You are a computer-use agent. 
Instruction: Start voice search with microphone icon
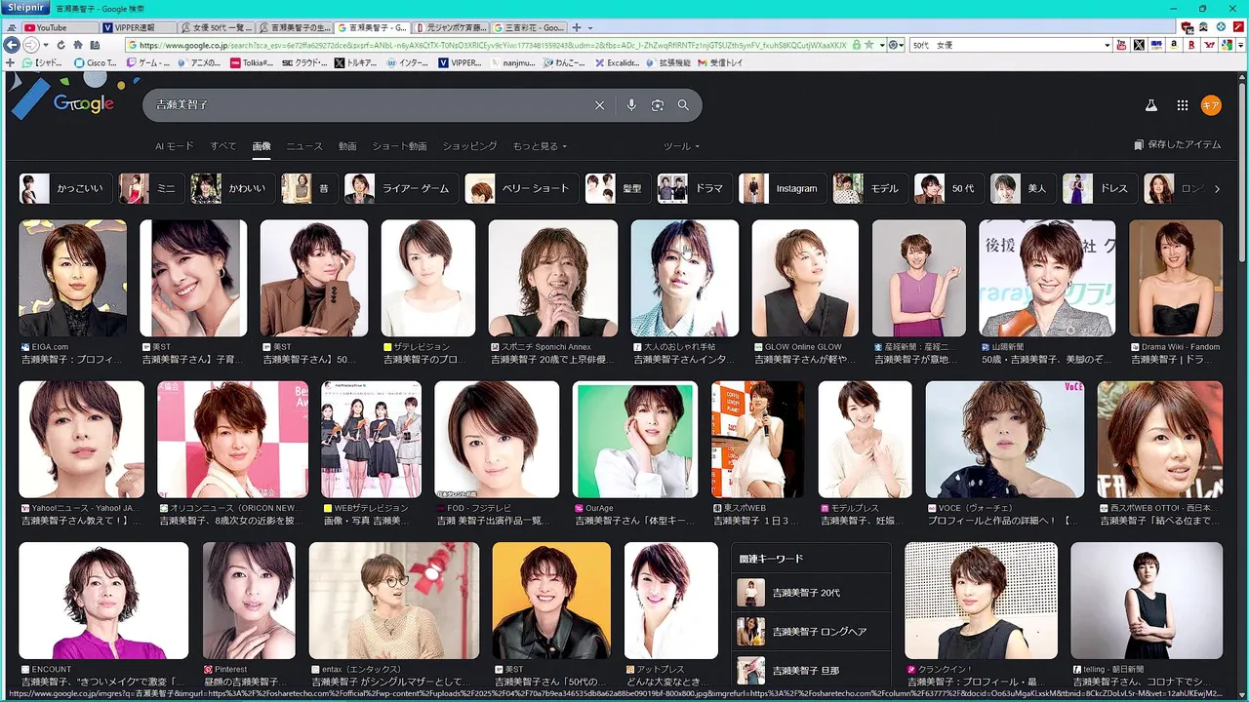[x=631, y=105]
